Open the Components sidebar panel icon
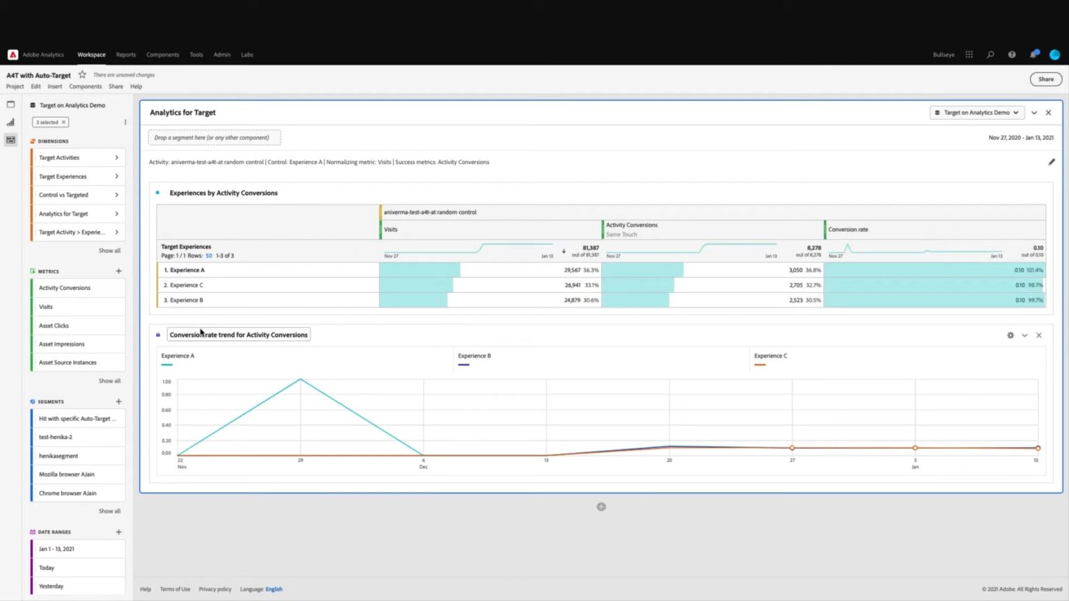1069x601 pixels. tap(10, 139)
